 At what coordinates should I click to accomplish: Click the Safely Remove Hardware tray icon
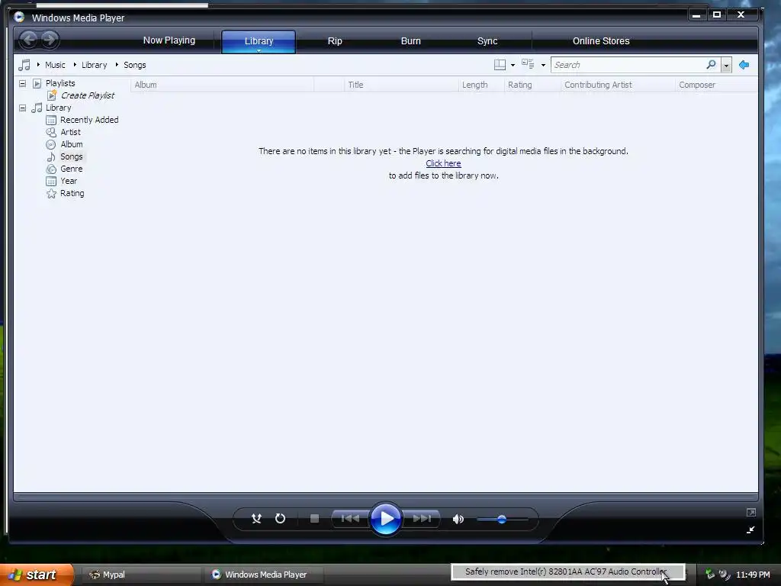pyautogui.click(x=710, y=574)
